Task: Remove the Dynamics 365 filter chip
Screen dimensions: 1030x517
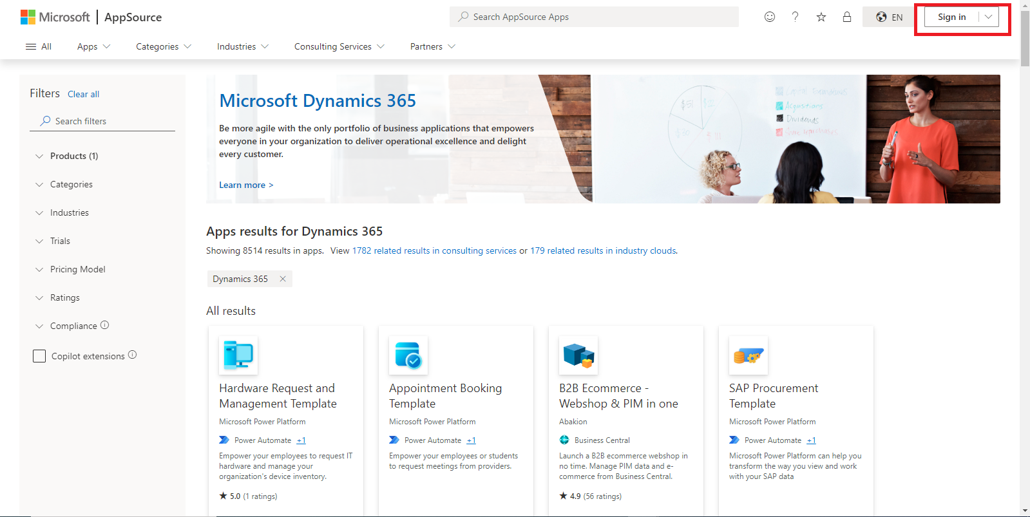Action: click(282, 279)
